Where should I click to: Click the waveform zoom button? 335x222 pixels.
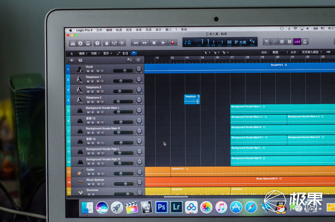328,52
